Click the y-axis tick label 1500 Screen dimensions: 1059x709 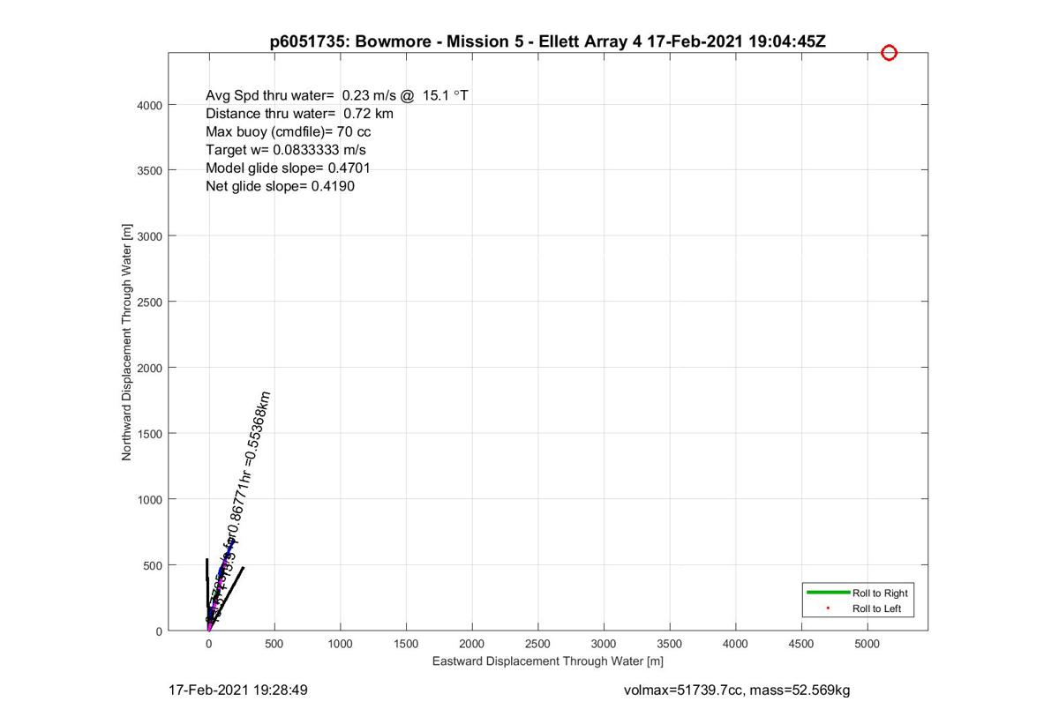point(149,434)
